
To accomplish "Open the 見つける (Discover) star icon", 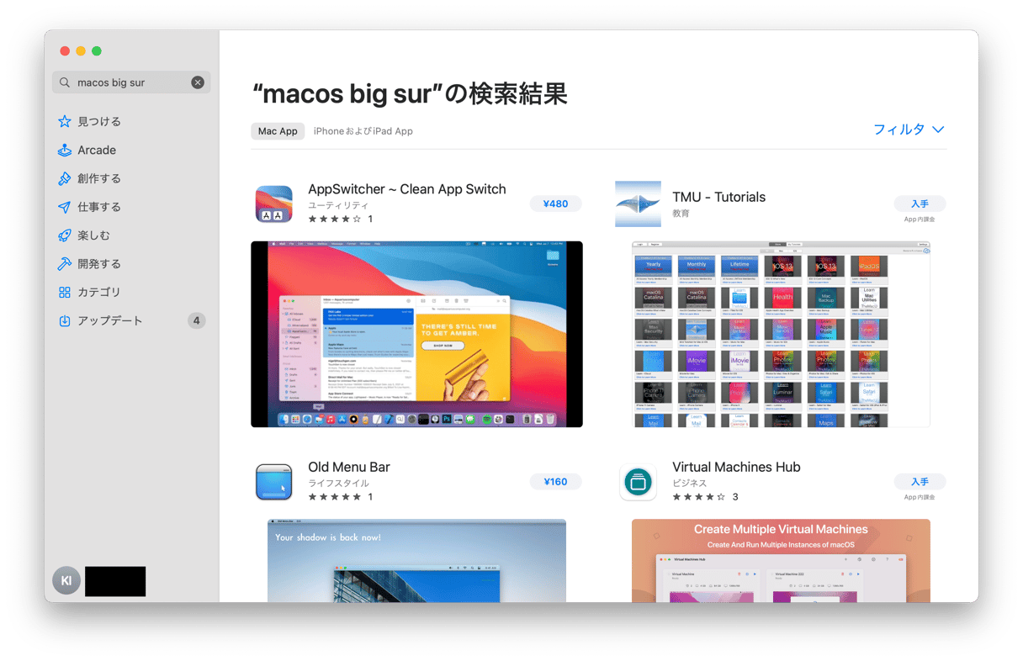I will [65, 122].
